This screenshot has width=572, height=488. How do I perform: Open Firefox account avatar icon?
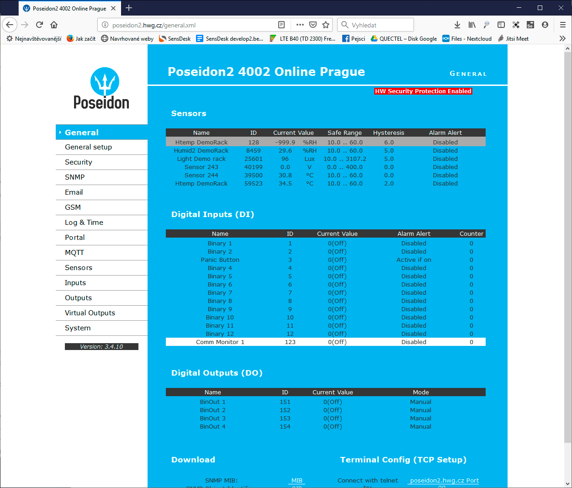pyautogui.click(x=545, y=25)
